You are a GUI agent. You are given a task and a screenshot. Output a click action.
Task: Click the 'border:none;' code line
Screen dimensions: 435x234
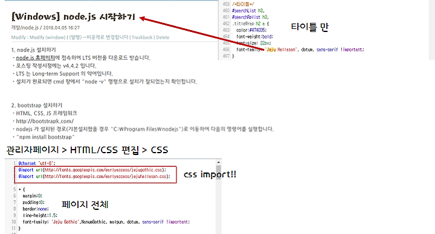pyautogui.click(x=36, y=209)
